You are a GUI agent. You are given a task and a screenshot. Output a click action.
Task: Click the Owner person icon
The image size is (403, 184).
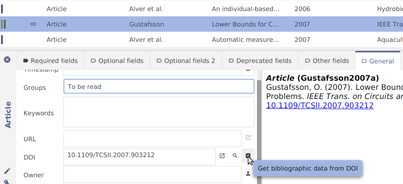(248, 174)
